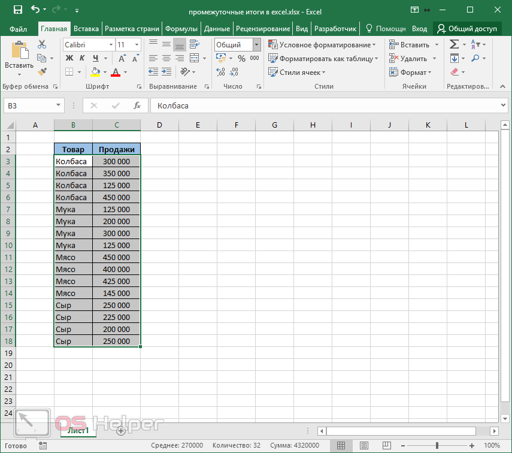The height and width of the screenshot is (453, 512).
Task: Switch to the Рецензирование tab
Action: (x=263, y=29)
